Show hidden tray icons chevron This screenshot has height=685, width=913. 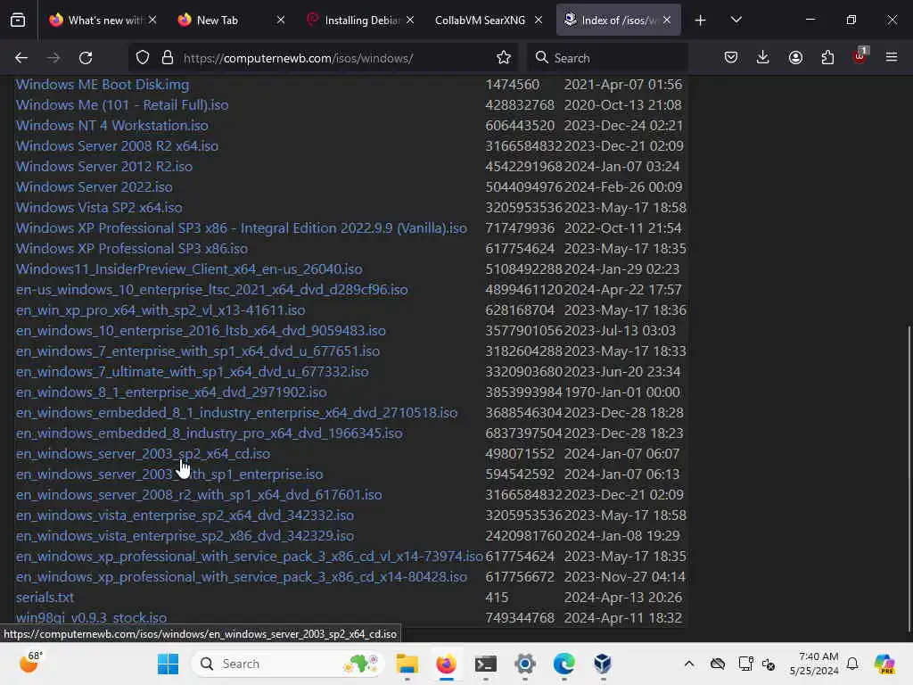pyautogui.click(x=689, y=664)
